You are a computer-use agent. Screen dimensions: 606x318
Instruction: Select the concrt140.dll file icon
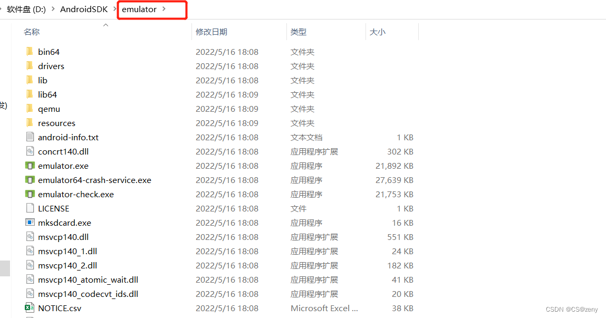[30, 151]
